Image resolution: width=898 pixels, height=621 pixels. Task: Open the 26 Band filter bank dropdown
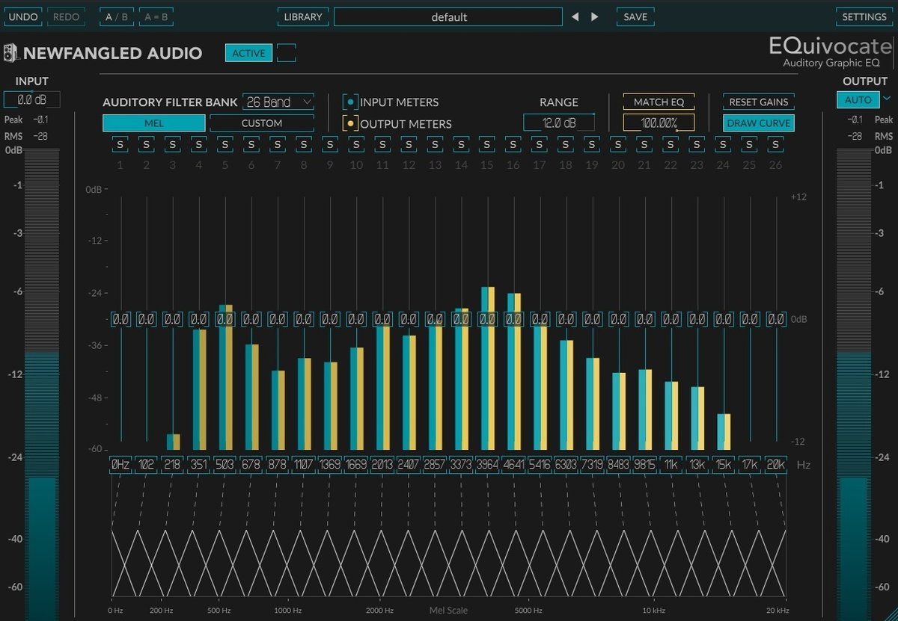278,102
